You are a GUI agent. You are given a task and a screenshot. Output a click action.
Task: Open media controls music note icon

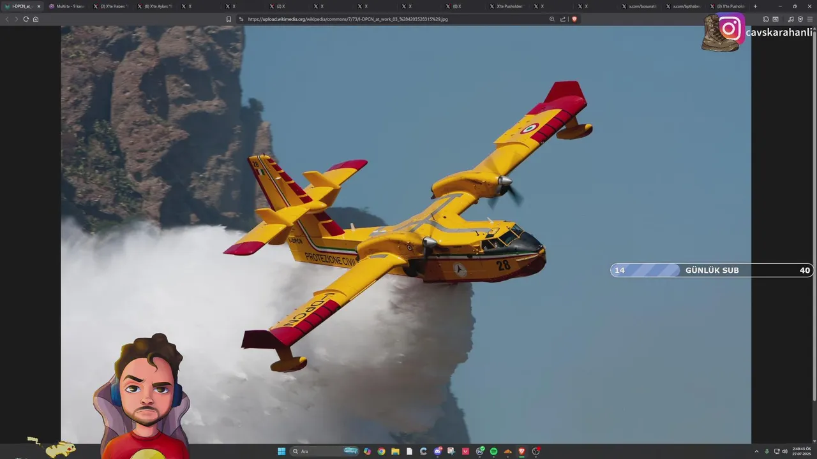click(791, 19)
